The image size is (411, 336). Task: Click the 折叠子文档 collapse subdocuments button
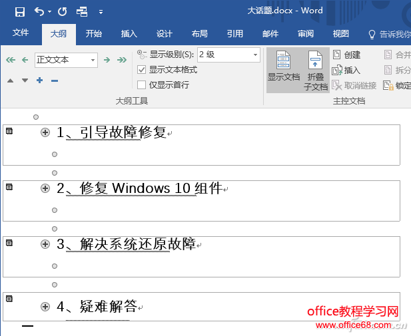(316, 71)
